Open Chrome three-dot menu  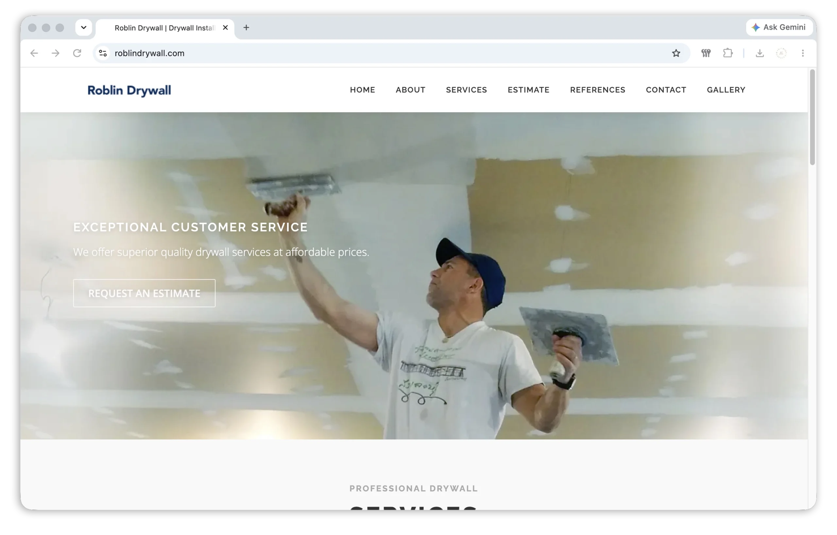tap(803, 53)
